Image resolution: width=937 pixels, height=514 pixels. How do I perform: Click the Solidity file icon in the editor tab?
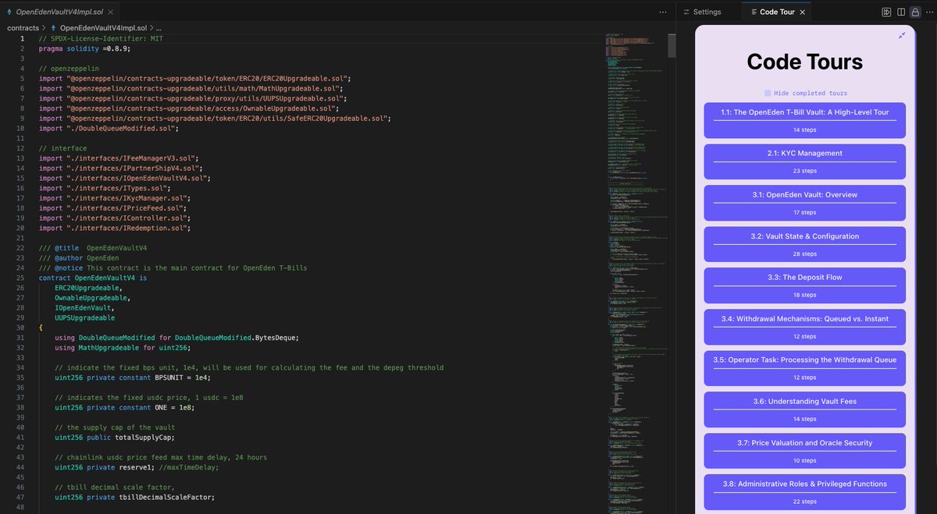[9, 12]
